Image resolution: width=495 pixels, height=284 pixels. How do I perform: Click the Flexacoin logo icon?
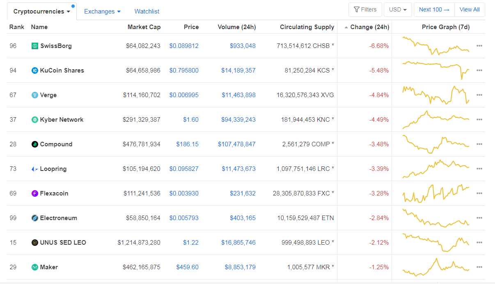tap(35, 193)
